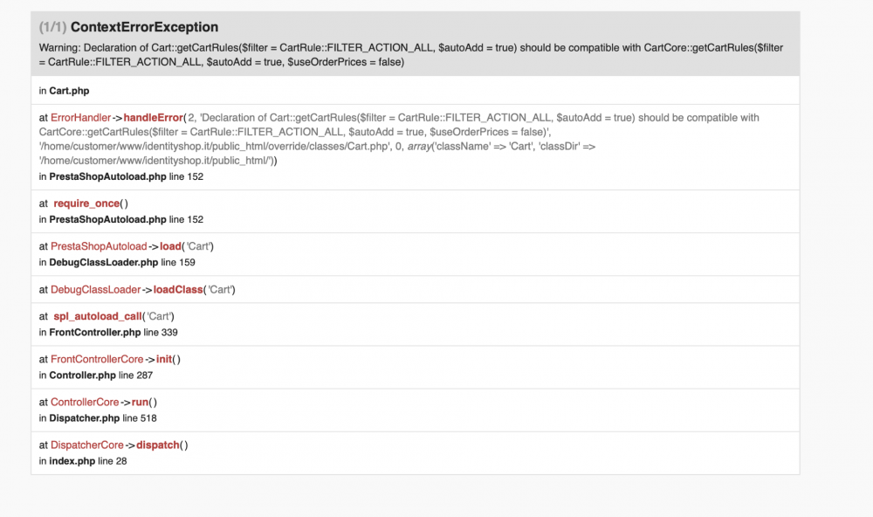Viewport: 873px width, 517px height.
Task: Click the spl_autoload_call function name
Action: tap(103, 316)
